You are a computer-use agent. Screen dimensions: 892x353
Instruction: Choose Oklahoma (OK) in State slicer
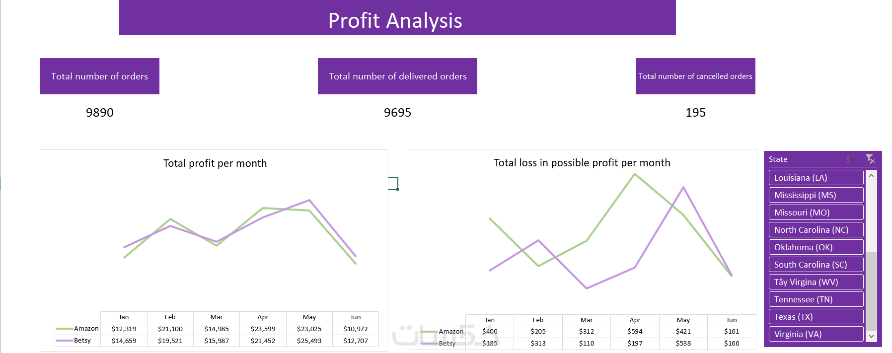[816, 247]
